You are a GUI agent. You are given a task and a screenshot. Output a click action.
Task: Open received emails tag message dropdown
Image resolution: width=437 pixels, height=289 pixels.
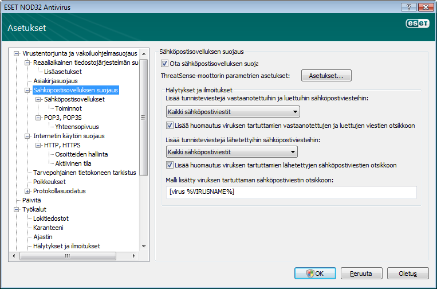pos(233,112)
